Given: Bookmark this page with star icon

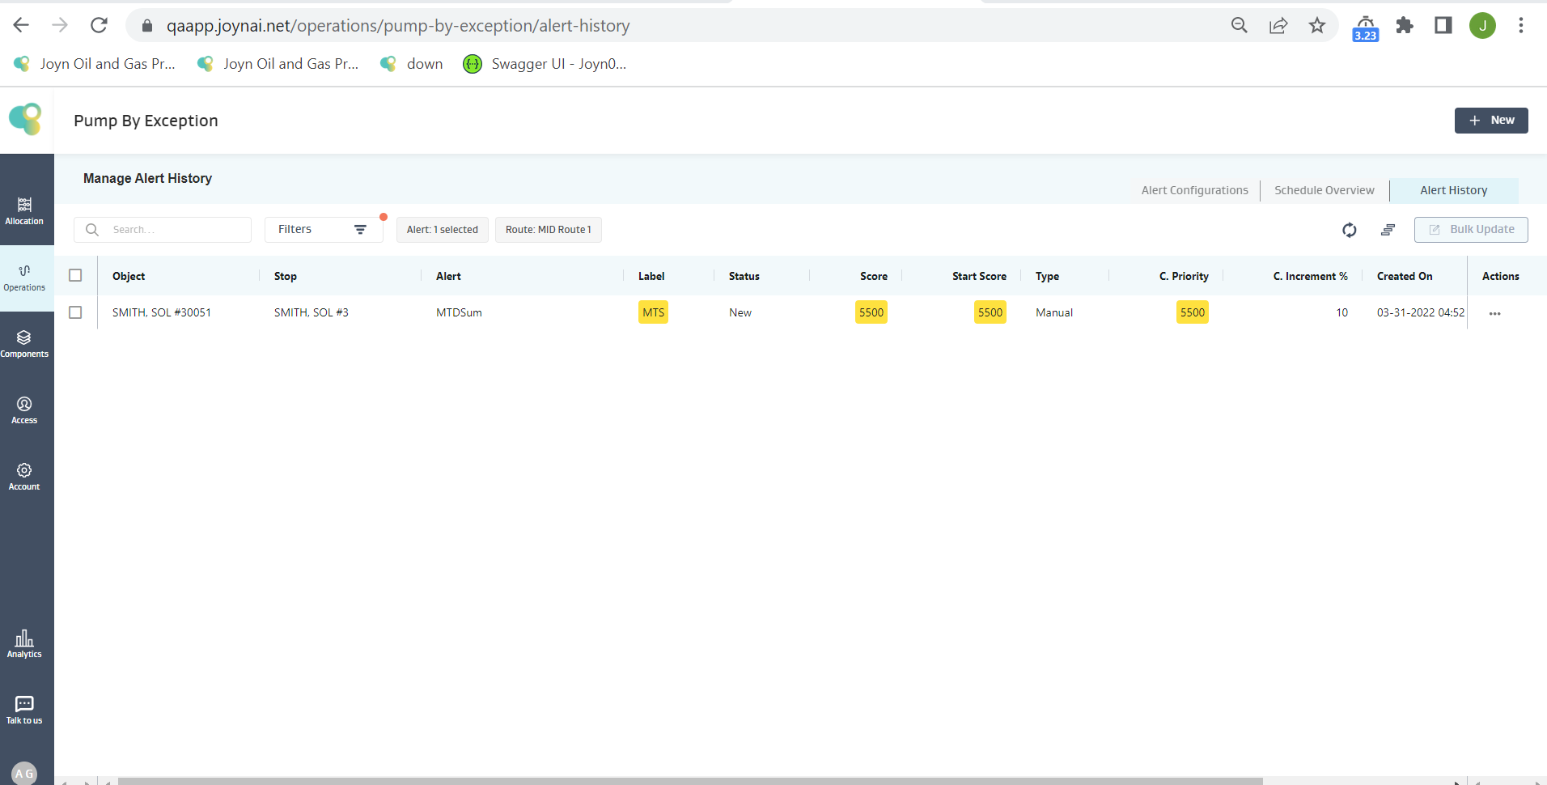Looking at the screenshot, I should 1317,26.
